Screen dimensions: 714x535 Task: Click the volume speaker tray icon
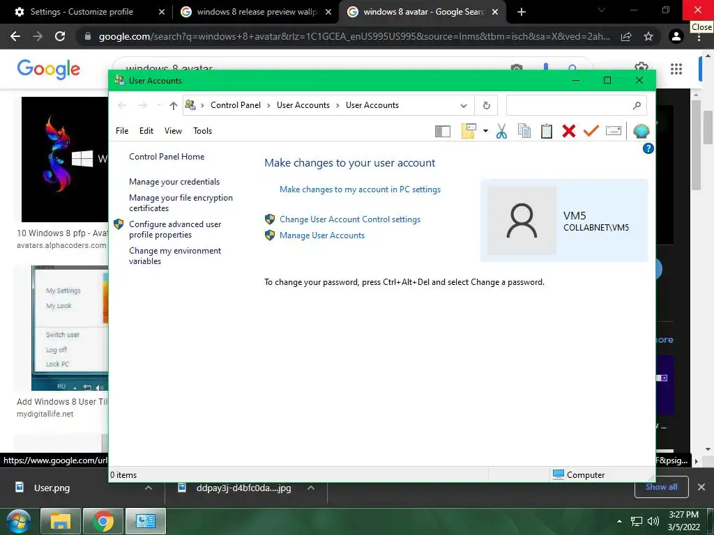(x=653, y=521)
